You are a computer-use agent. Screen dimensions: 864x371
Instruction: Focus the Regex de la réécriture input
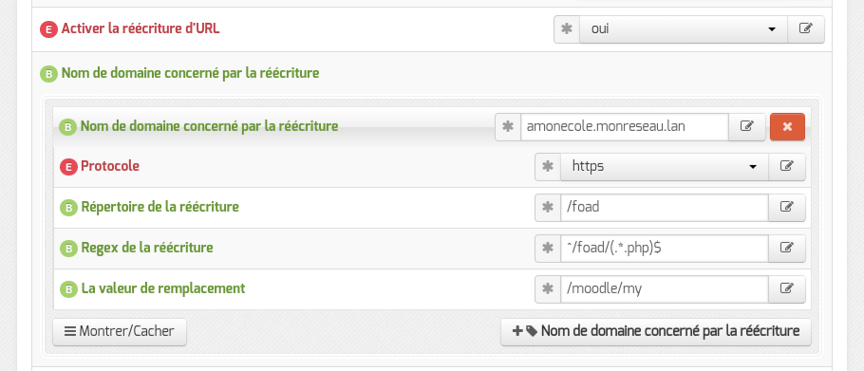[665, 249]
